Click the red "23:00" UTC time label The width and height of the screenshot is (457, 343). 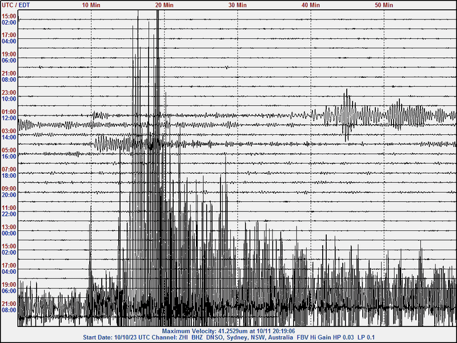(9, 93)
